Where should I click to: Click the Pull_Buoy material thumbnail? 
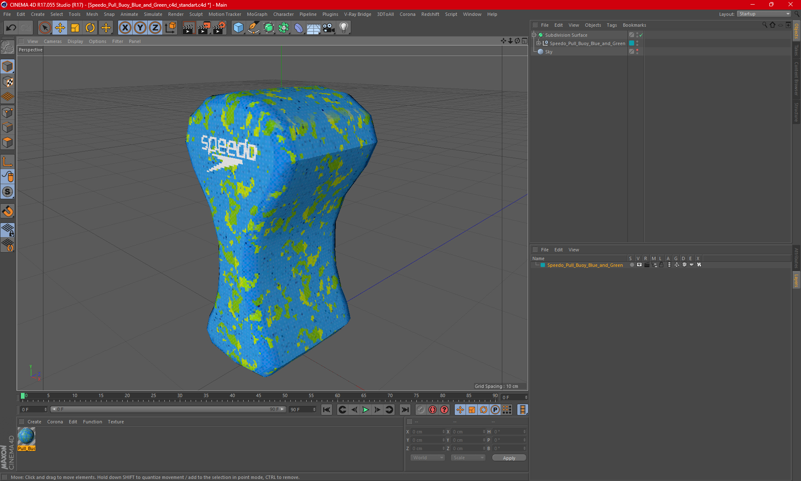(x=26, y=436)
